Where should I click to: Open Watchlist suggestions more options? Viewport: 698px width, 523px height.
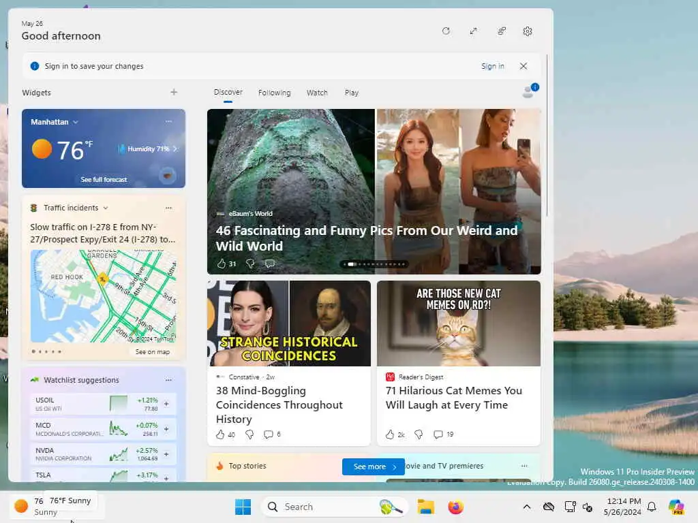pos(169,380)
